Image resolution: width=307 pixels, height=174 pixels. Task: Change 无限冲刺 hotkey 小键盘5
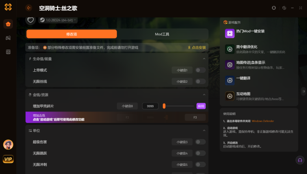(182, 165)
